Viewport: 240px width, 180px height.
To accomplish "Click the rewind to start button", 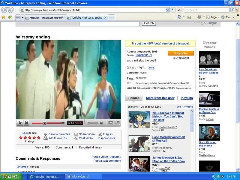I will tap(26, 123).
